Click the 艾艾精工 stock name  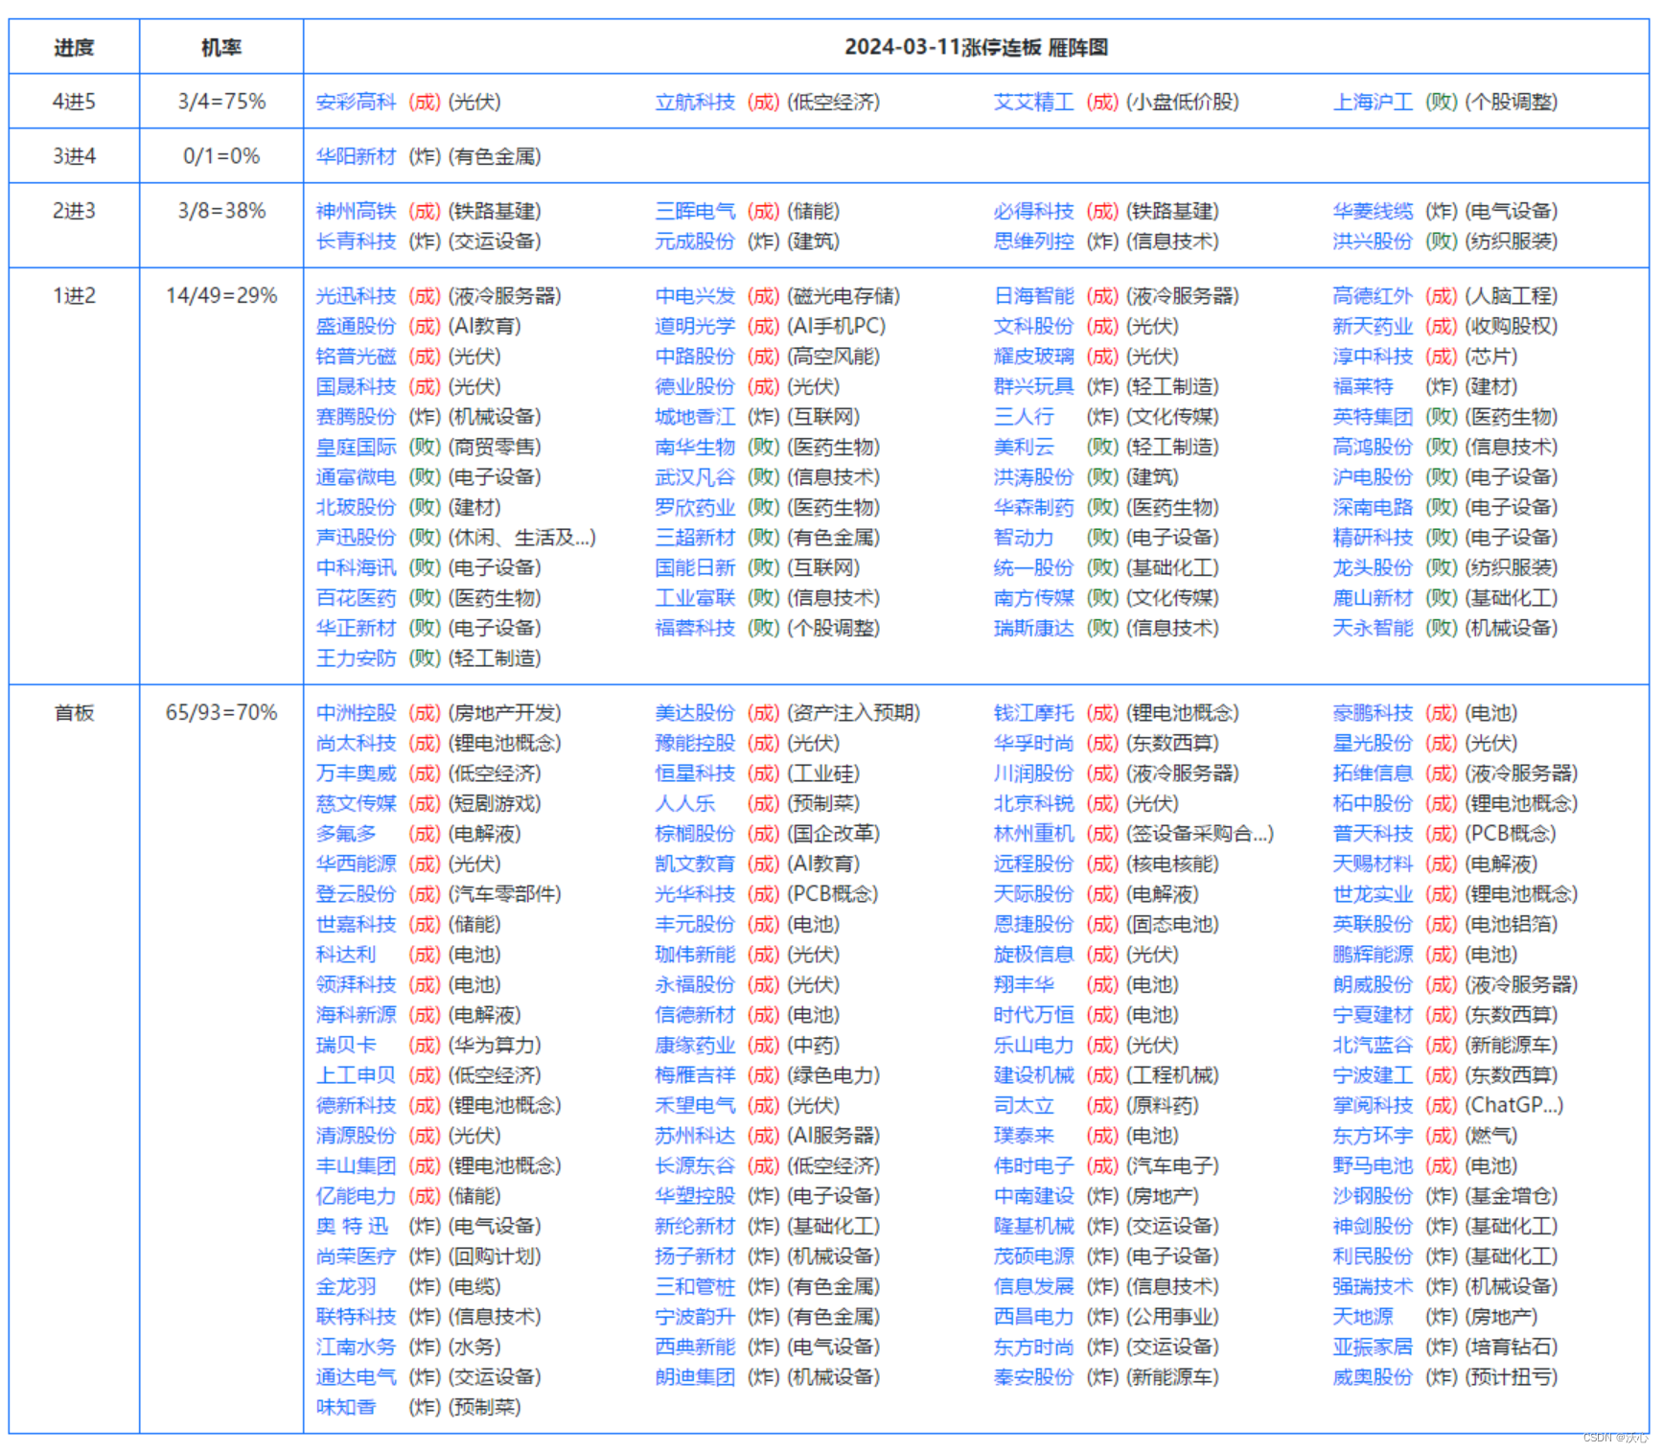coord(1033,102)
